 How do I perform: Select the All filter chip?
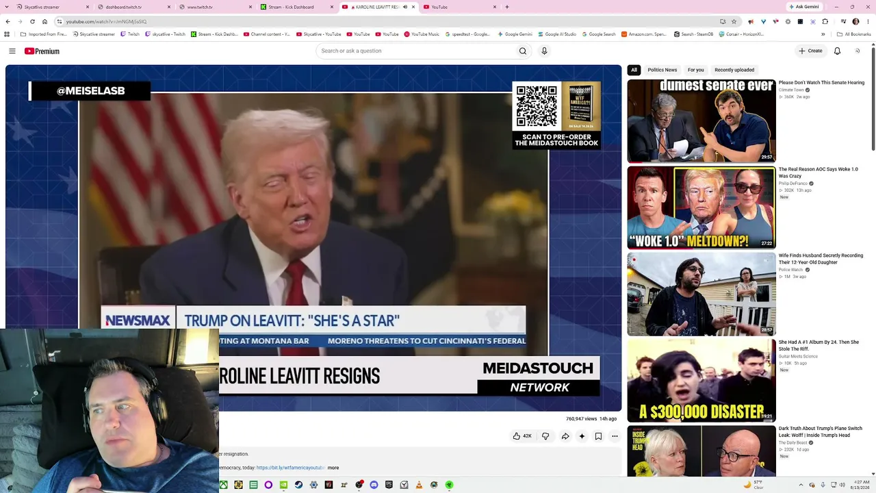click(634, 70)
